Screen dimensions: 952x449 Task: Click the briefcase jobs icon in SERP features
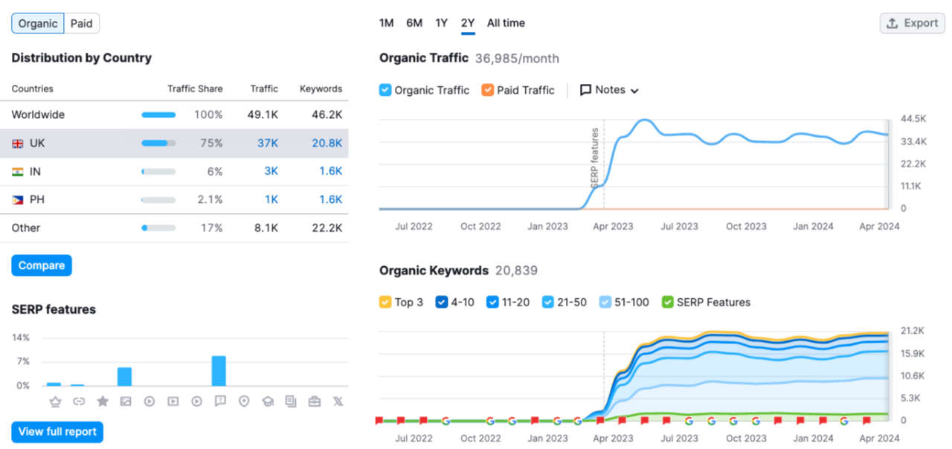[x=315, y=401]
